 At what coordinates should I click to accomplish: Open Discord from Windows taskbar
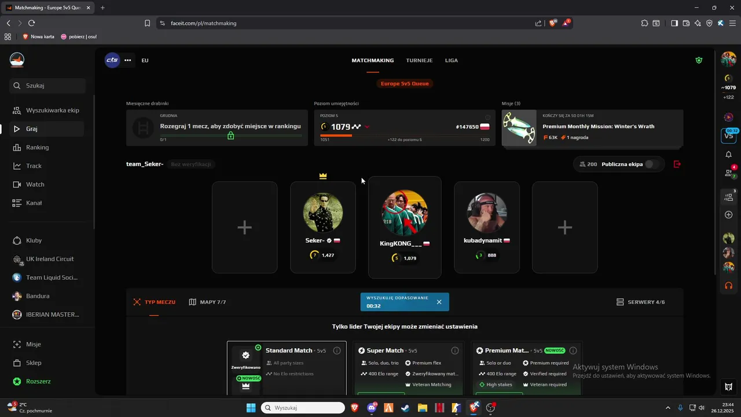click(x=372, y=408)
